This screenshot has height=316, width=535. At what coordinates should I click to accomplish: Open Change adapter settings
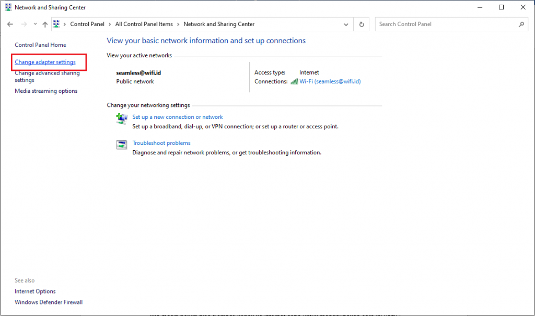coord(45,62)
